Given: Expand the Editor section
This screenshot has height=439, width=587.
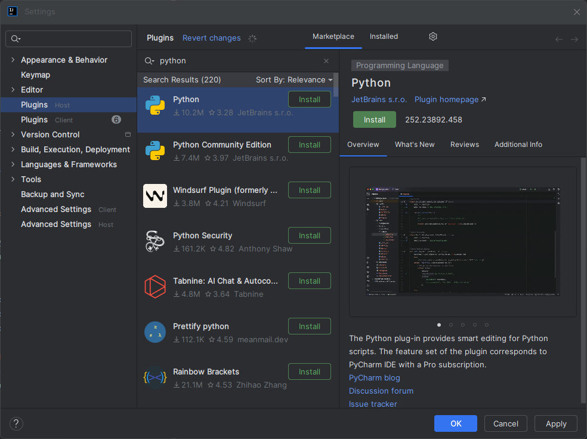Looking at the screenshot, I should (13, 90).
